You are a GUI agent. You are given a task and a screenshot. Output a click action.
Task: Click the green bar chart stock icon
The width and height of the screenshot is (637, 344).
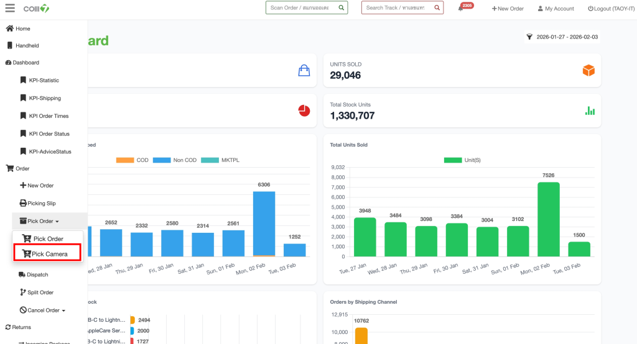(589, 111)
